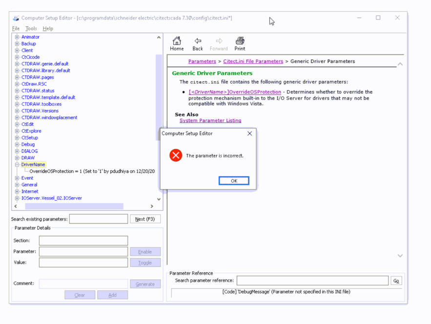Select CtExplore in tree

(31, 131)
